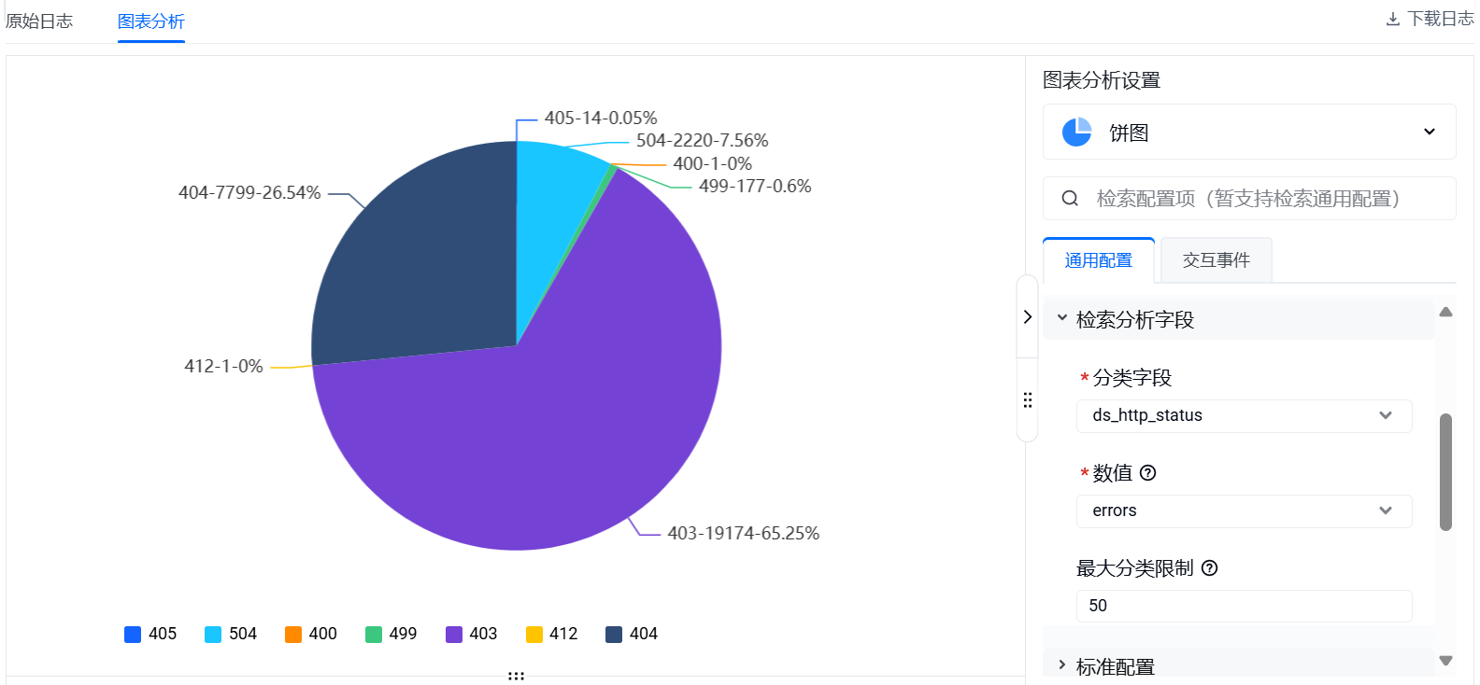The image size is (1480, 685).
Task: Switch to the 原始日志 tab
Action: pos(39,21)
